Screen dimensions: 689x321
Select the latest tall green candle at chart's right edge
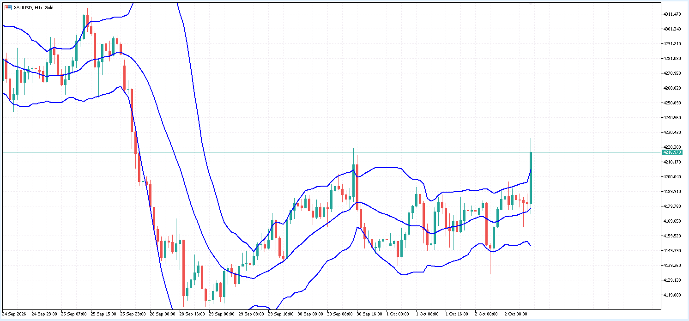point(531,178)
